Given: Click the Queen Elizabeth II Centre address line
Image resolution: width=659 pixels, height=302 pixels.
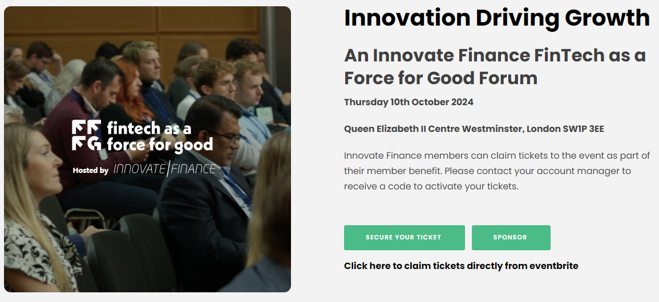Looking at the screenshot, I should (474, 129).
